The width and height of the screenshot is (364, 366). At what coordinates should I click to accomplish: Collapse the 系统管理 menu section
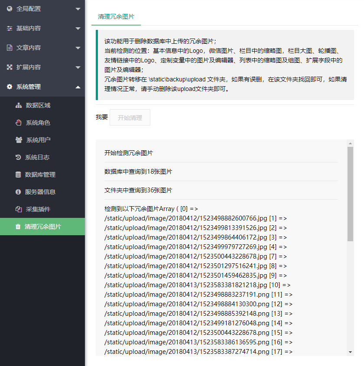pos(42,87)
